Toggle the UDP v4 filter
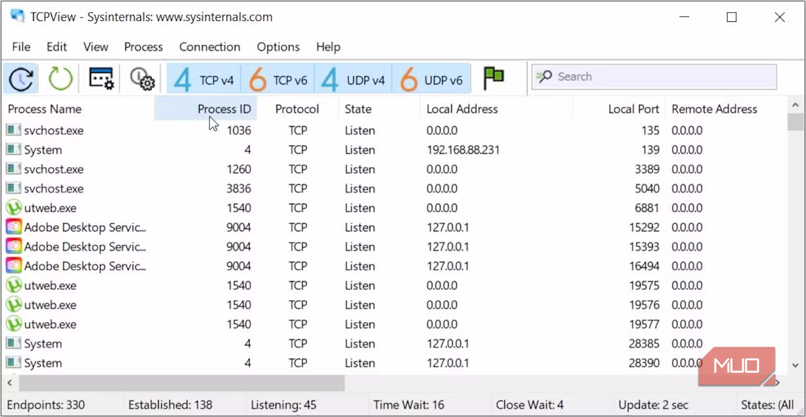The height and width of the screenshot is (417, 806). [x=353, y=79]
